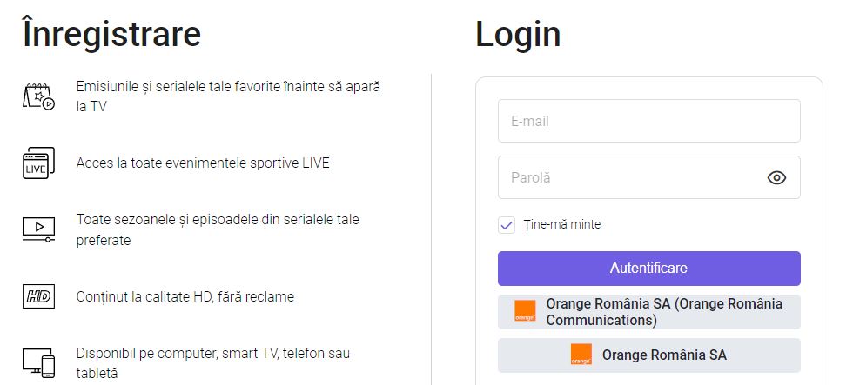Focus the E-mail input field
853x385 pixels.
(x=648, y=122)
